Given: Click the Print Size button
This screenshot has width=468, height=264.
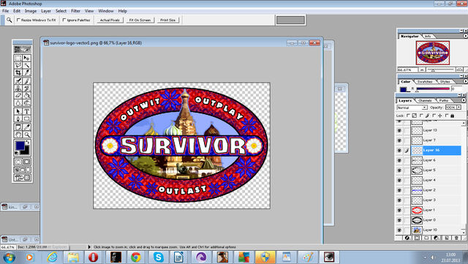Looking at the screenshot, I should [x=167, y=20].
